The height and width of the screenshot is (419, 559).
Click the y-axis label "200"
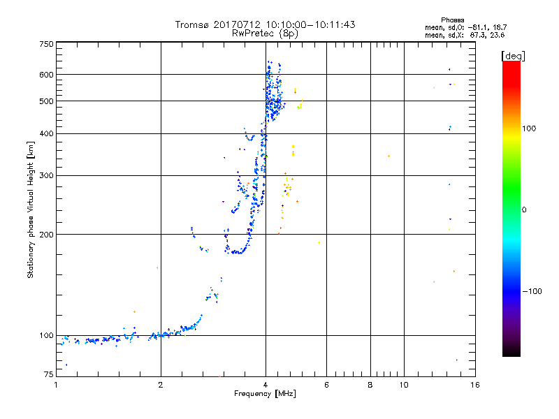[x=46, y=235]
